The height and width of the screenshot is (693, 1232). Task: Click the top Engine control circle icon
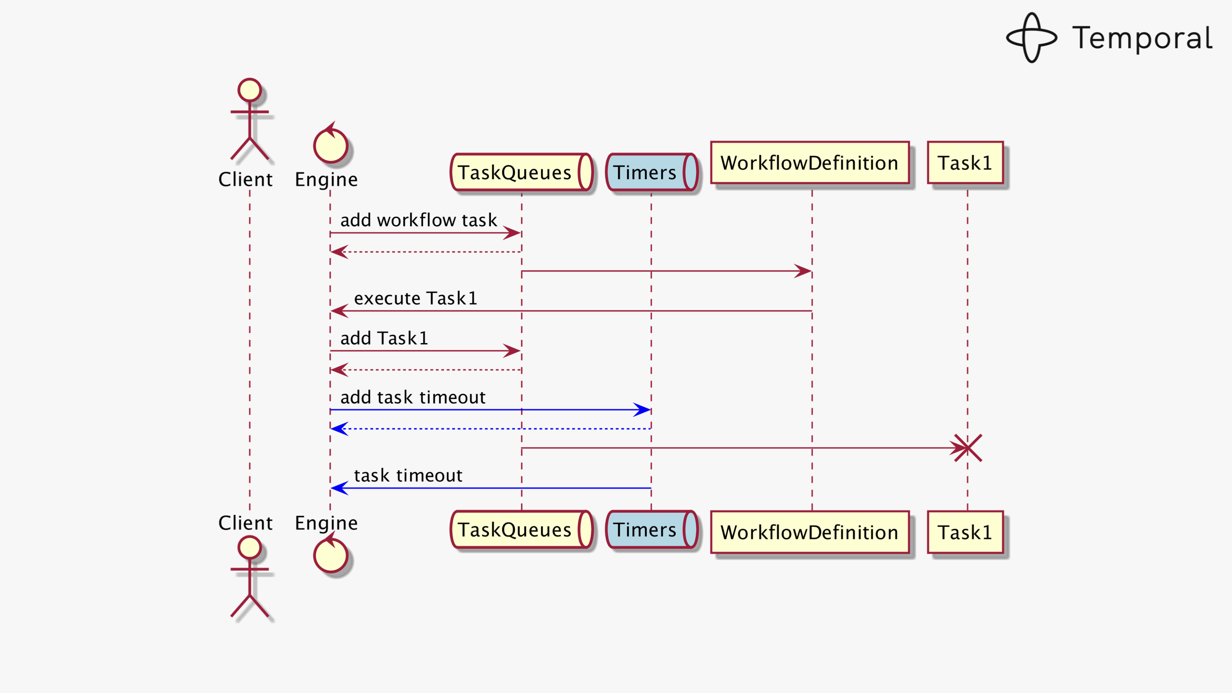click(x=331, y=145)
